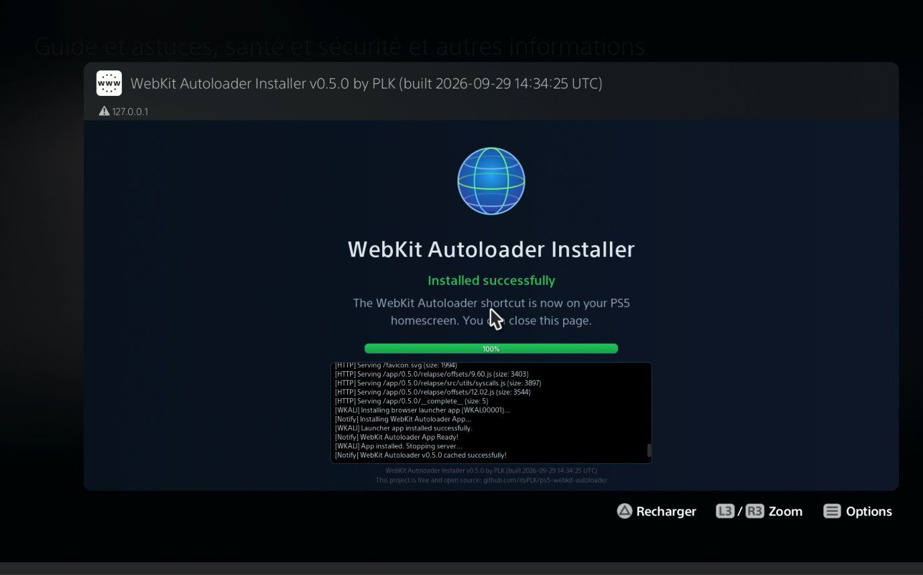
Task: Click the R3 stick icon
Action: point(755,511)
